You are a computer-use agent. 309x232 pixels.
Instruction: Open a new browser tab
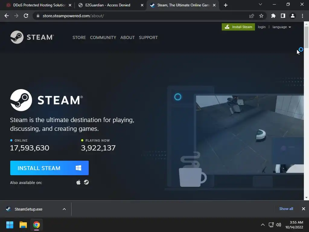226,5
